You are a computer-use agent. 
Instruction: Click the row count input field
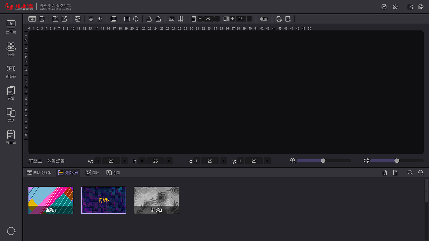point(208,19)
